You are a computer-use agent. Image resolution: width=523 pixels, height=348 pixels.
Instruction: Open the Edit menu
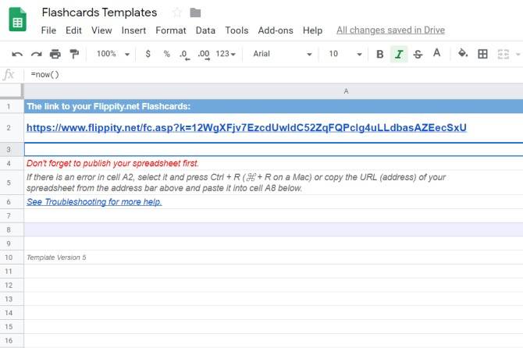click(x=73, y=30)
